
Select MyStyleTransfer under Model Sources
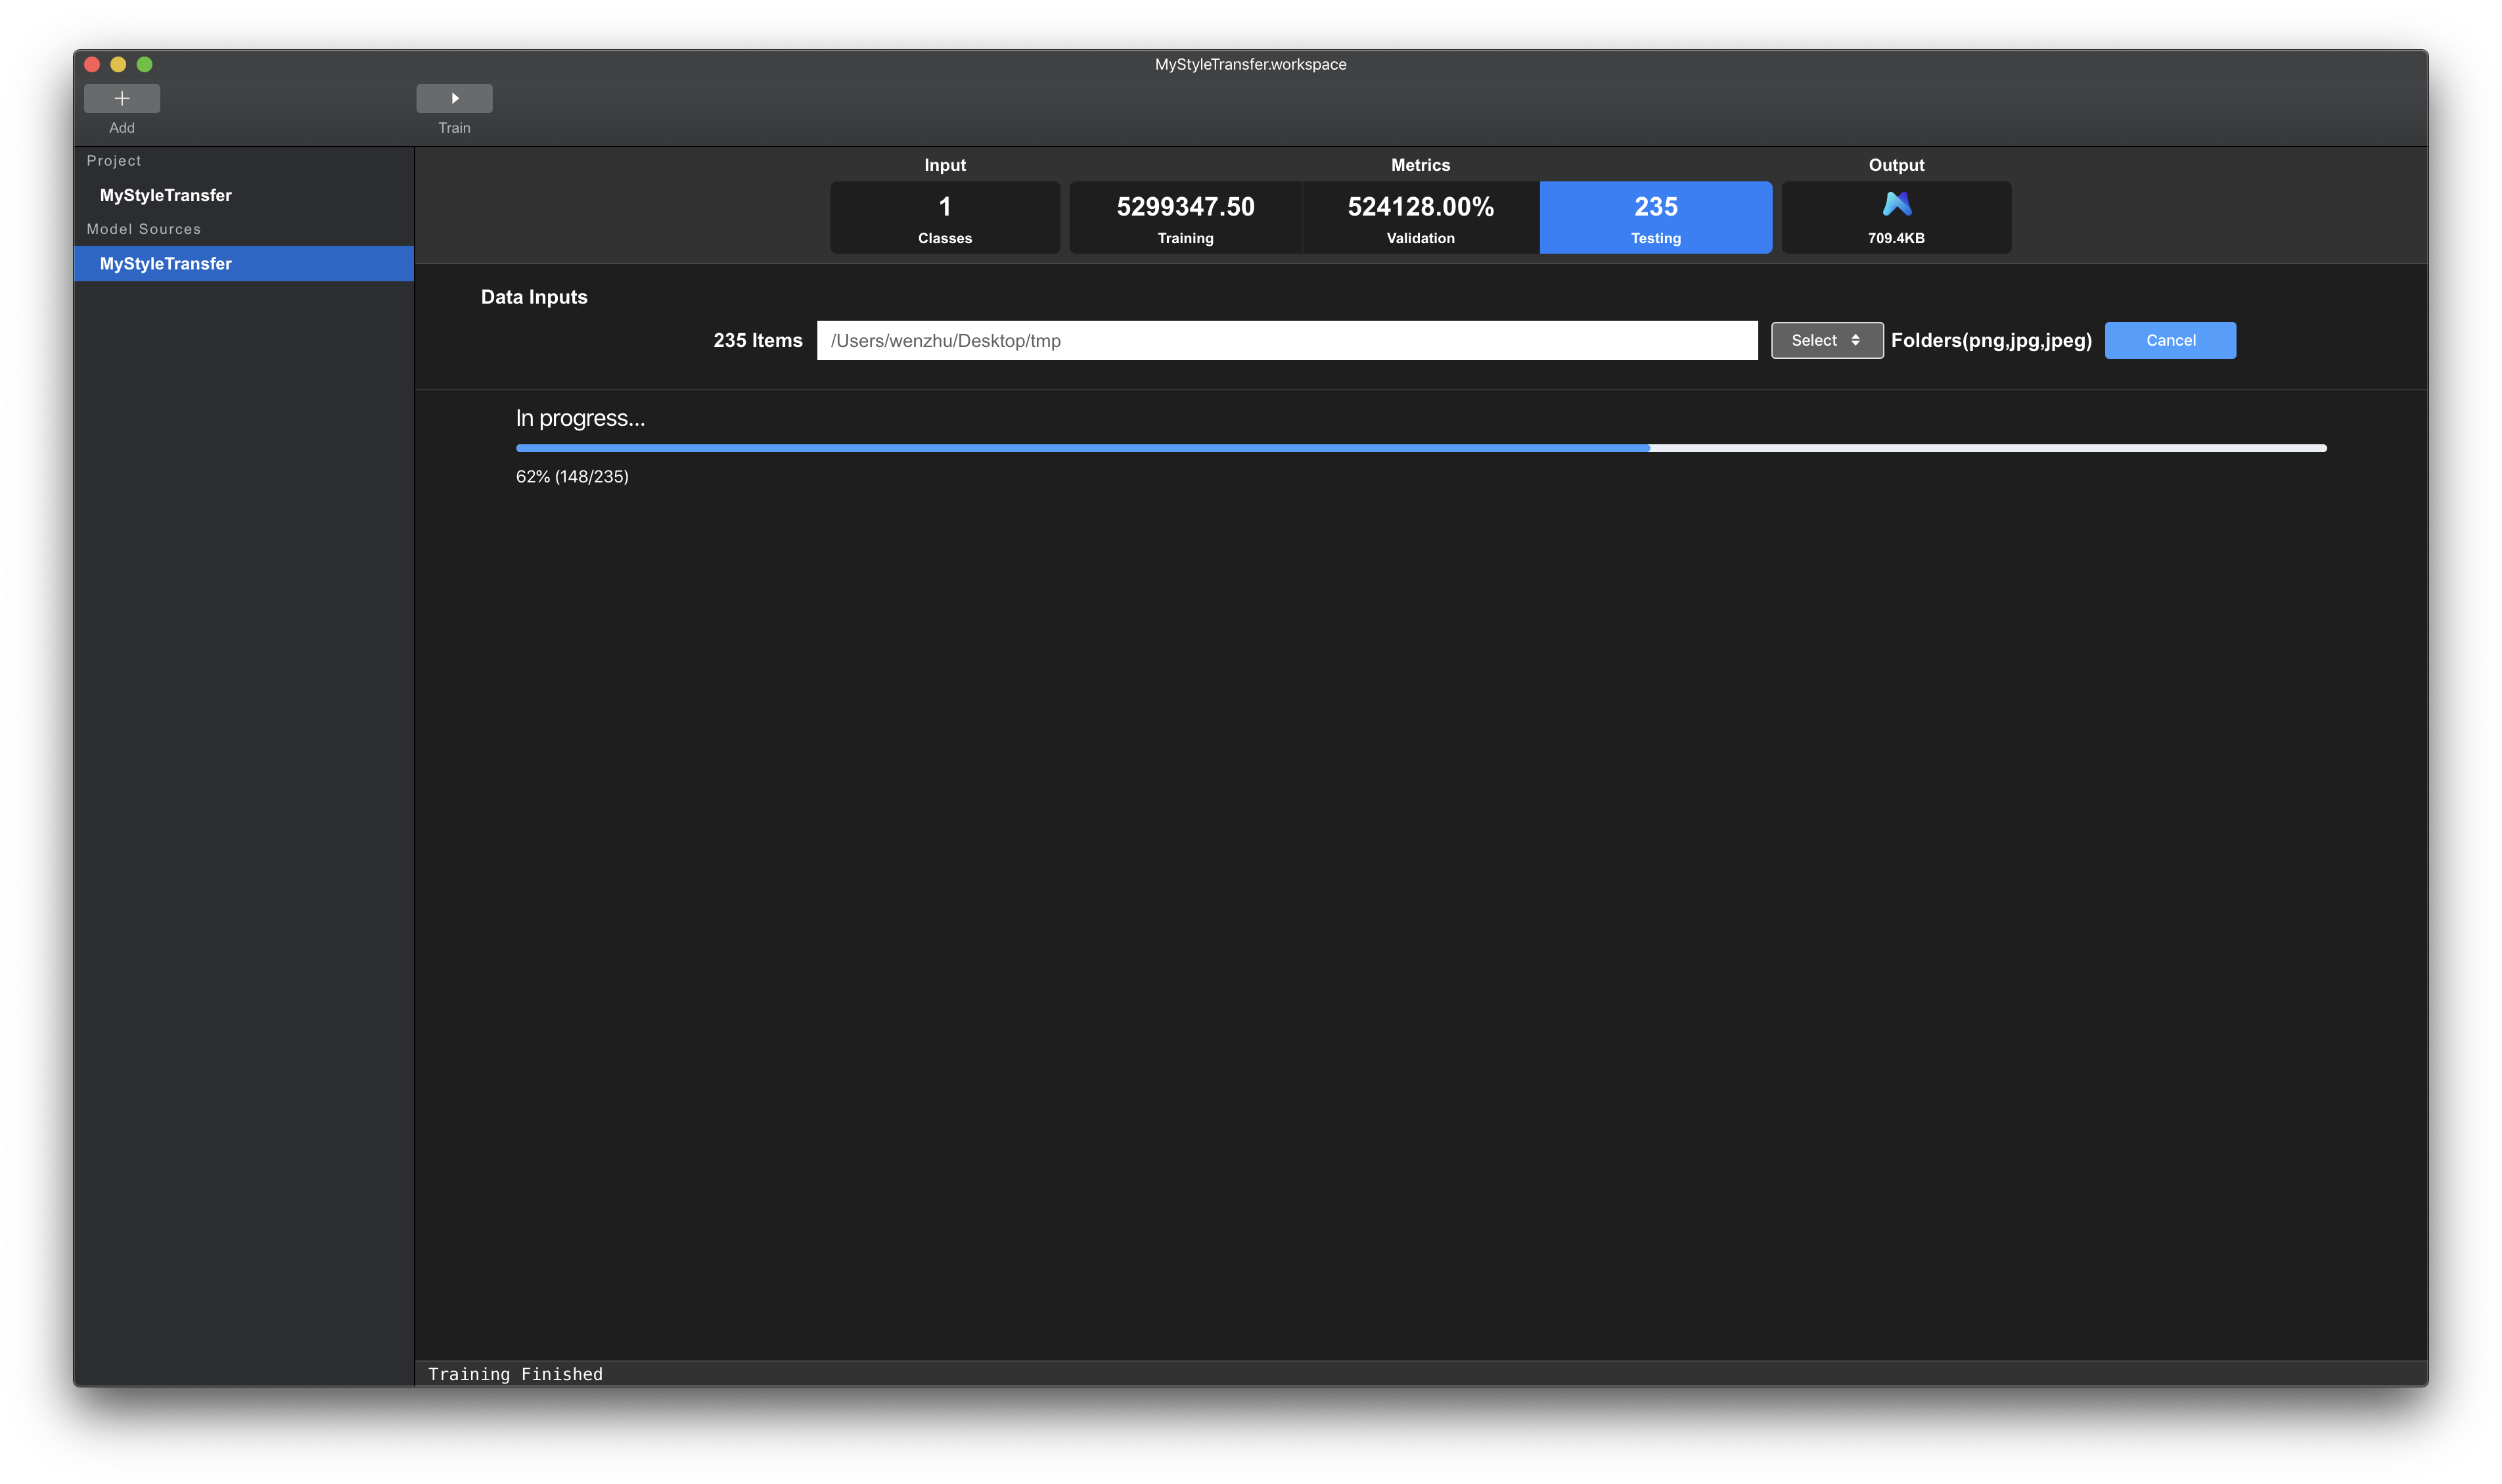pyautogui.click(x=166, y=264)
